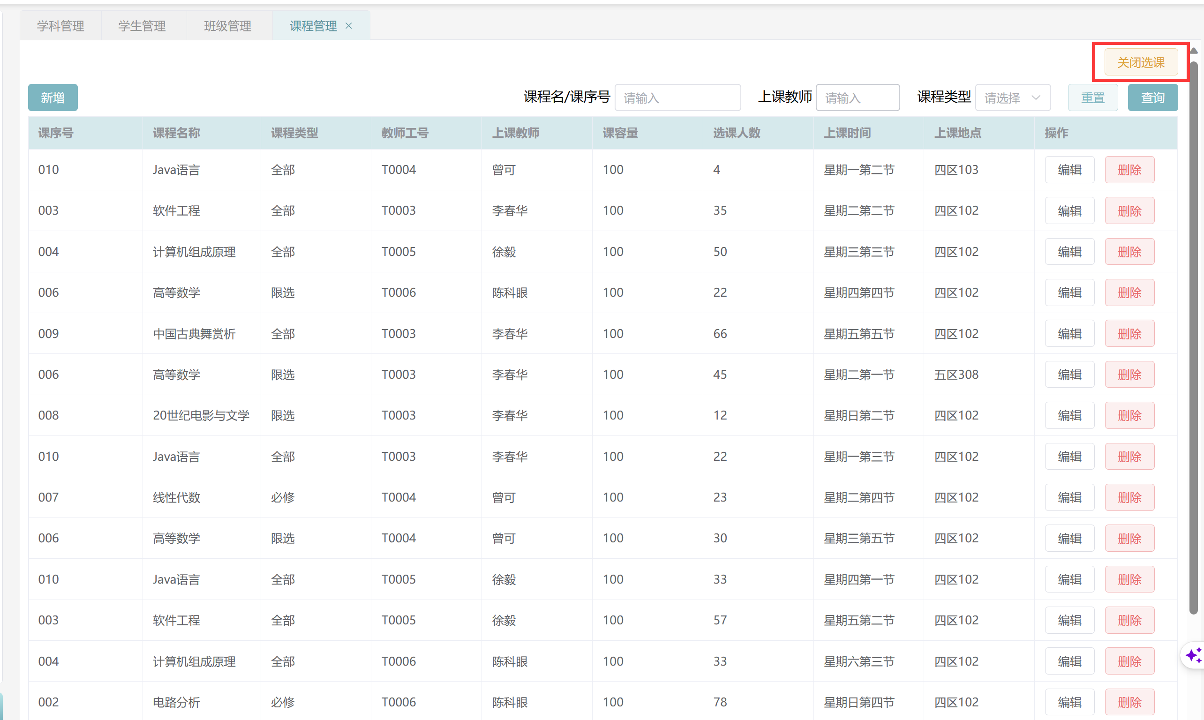Close the 课程管理 tab with its x icon

(x=348, y=26)
